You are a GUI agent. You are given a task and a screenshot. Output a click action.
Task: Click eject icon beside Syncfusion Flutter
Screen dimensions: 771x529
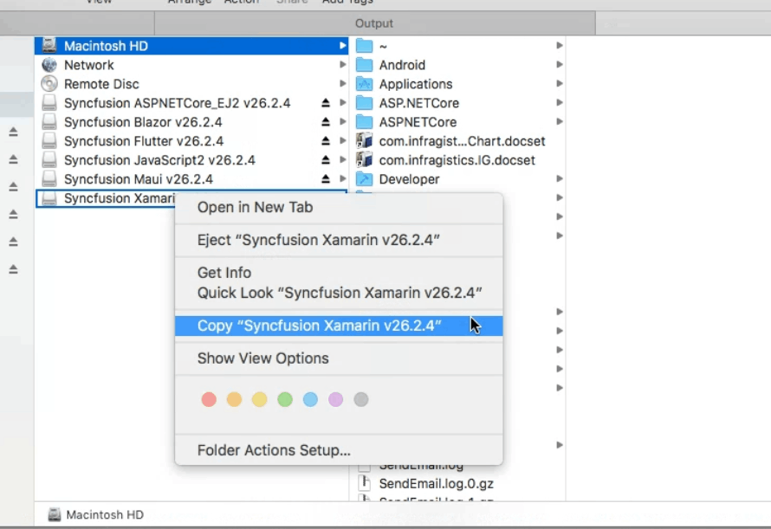pos(326,141)
